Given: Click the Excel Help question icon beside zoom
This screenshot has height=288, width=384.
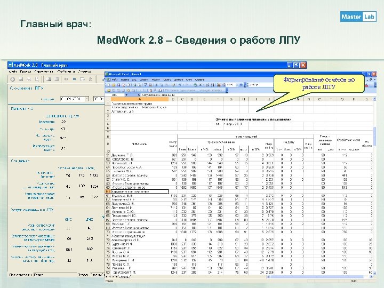Looking at the screenshot, I should click(241, 85).
